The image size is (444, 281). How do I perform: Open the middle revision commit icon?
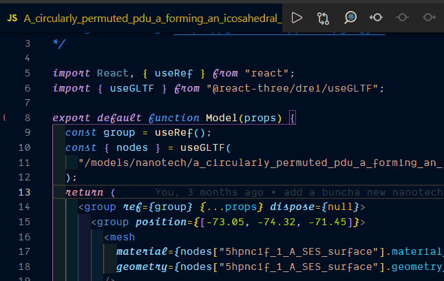[x=402, y=18]
